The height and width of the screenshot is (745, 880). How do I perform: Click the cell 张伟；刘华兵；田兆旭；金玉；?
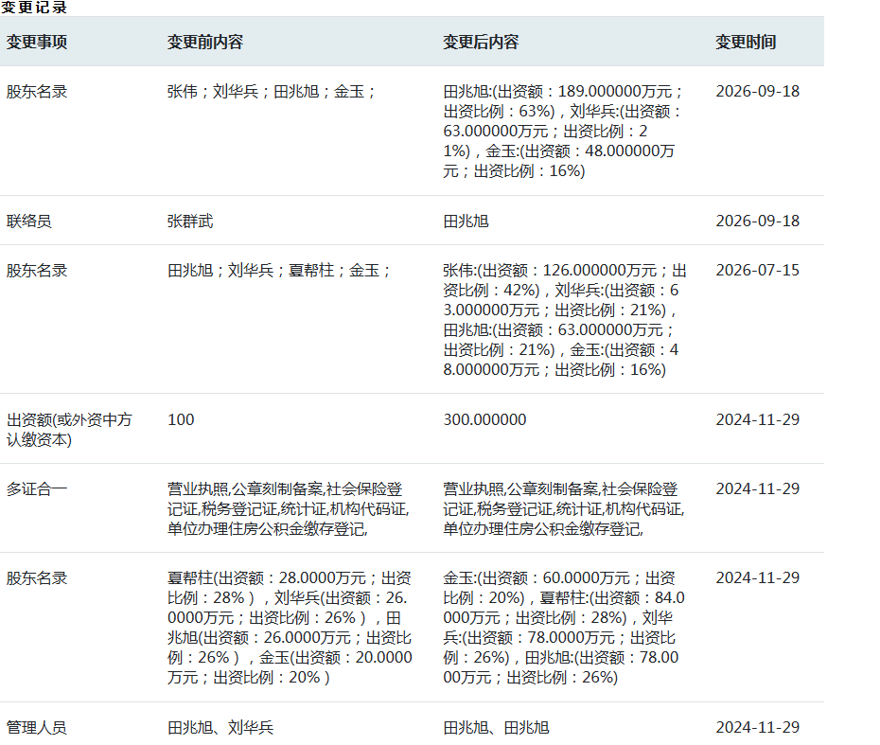272,92
